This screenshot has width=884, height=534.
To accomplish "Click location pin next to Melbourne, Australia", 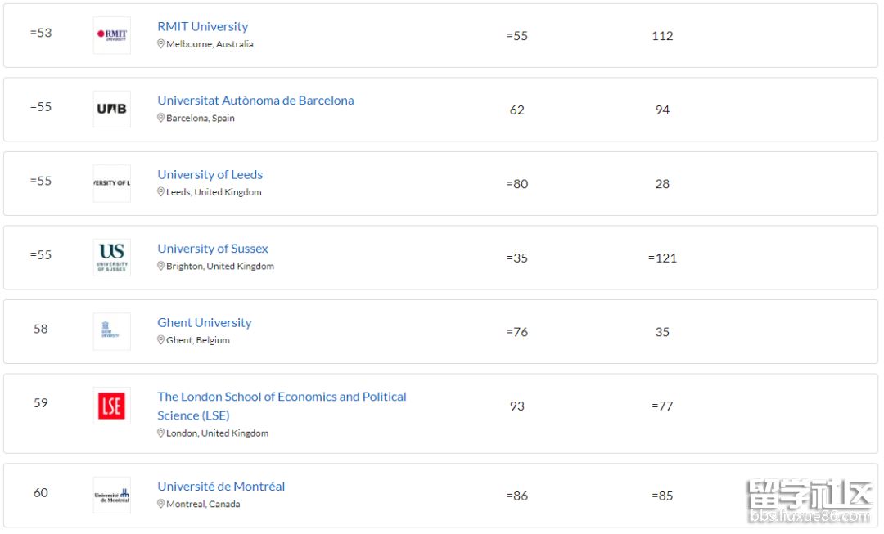I will [x=161, y=44].
